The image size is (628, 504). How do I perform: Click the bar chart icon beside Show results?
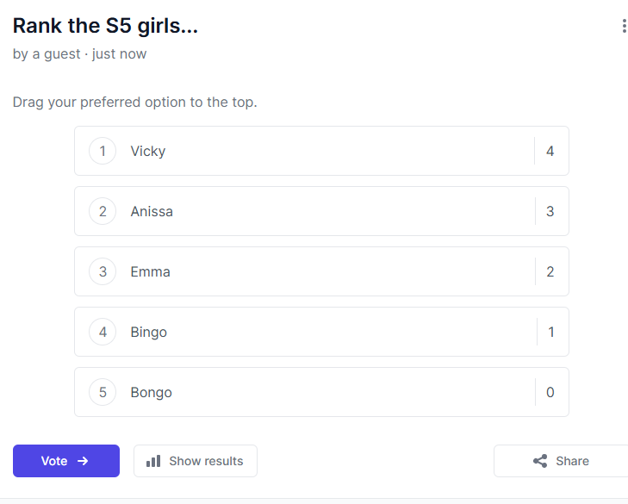[x=153, y=461]
